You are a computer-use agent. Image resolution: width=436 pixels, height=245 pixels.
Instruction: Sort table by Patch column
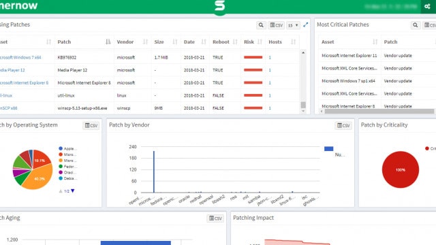108,42
